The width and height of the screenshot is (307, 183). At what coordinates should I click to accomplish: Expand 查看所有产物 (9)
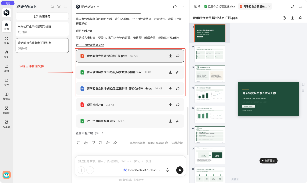click(90, 133)
